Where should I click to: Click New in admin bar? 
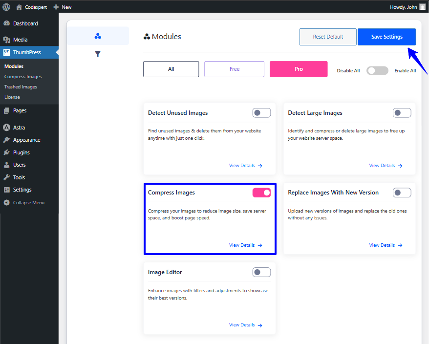click(66, 7)
